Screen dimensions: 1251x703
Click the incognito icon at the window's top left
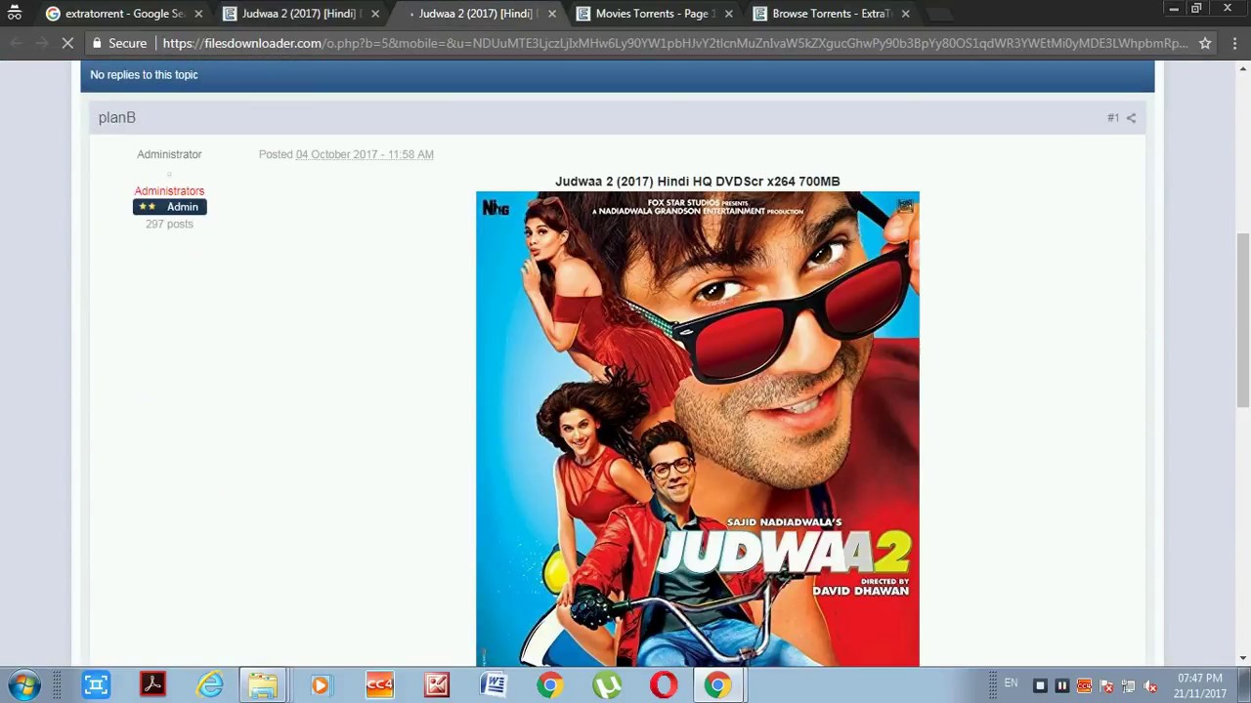tap(15, 13)
